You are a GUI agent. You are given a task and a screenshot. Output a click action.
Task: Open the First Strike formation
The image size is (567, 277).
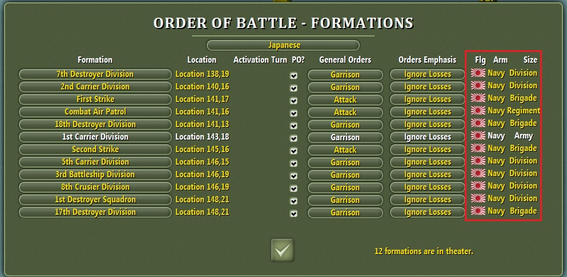[95, 99]
